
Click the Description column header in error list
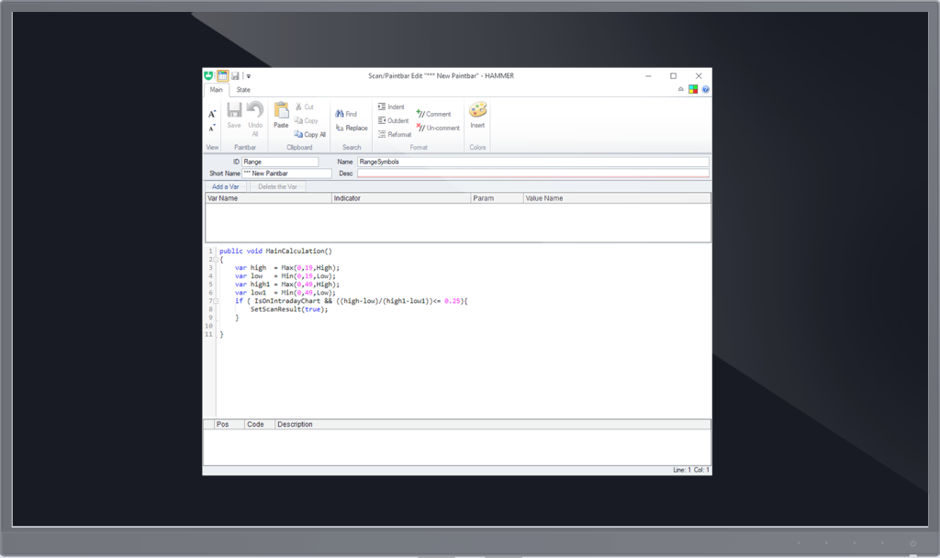point(492,424)
